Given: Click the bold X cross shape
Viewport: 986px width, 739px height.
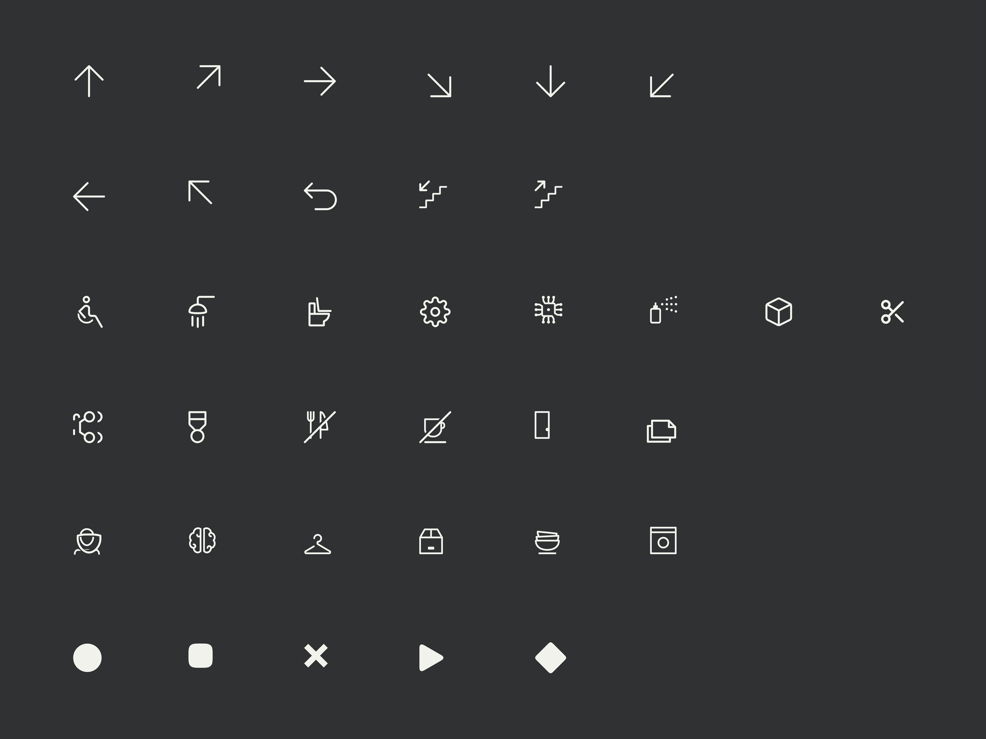Looking at the screenshot, I should 316,656.
